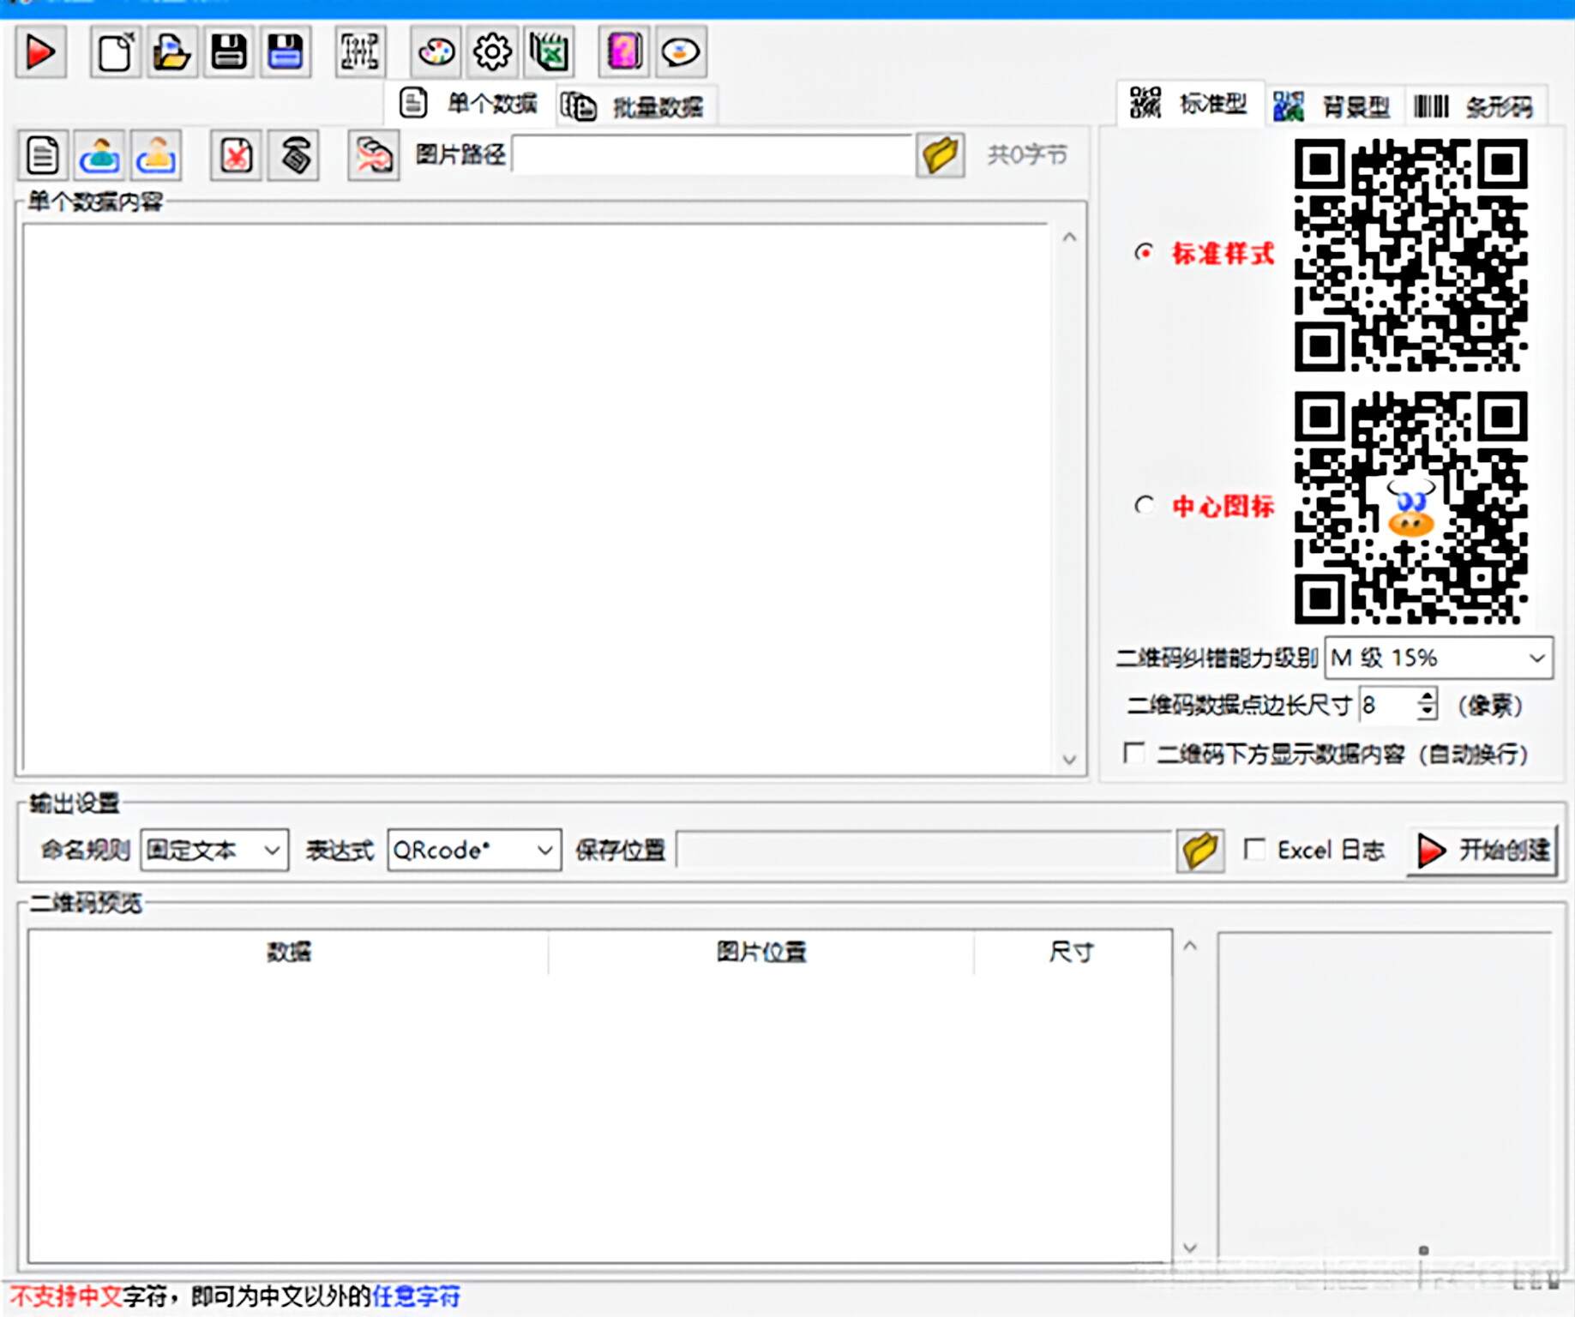Click the cut document icon with red scissors
This screenshot has height=1317, width=1575.
click(x=236, y=155)
